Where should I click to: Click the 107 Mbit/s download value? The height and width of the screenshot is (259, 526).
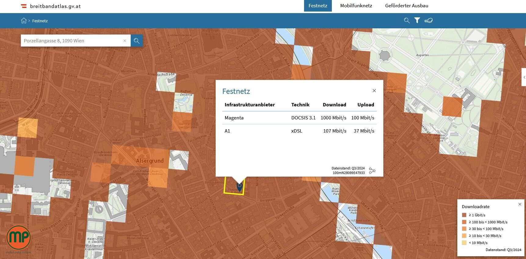(x=335, y=131)
